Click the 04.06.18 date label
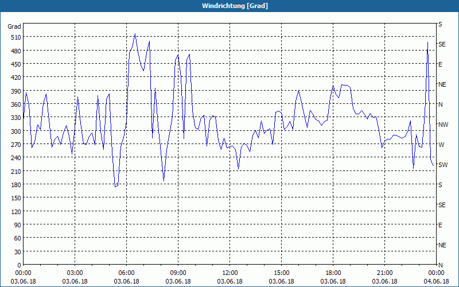This screenshot has width=459, height=287. [x=436, y=282]
